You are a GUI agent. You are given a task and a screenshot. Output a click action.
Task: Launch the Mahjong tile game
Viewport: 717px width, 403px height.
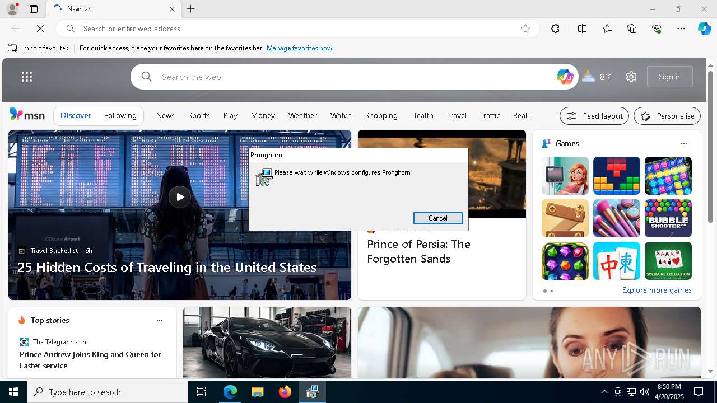click(616, 261)
